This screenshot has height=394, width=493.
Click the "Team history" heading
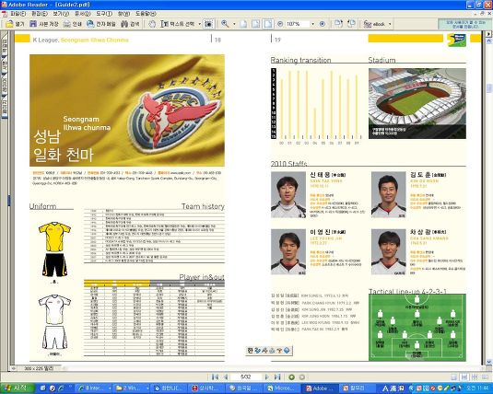[x=203, y=206]
